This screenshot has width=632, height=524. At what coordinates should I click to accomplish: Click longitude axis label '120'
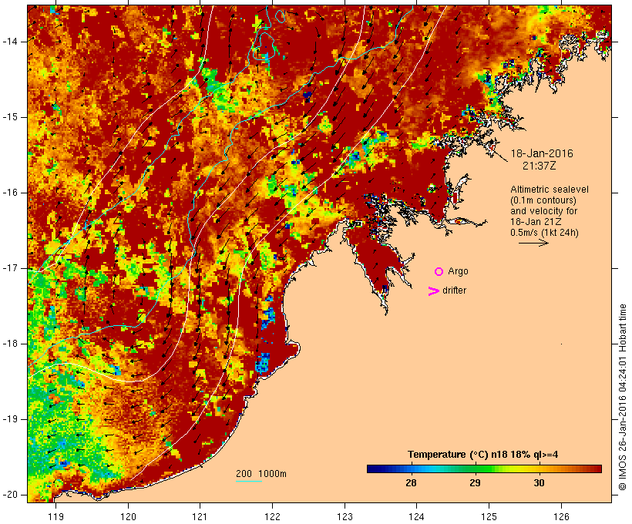coord(128,517)
